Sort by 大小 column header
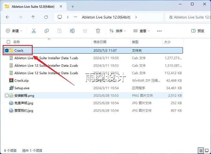The image size is (211, 154). pyautogui.click(x=167, y=42)
